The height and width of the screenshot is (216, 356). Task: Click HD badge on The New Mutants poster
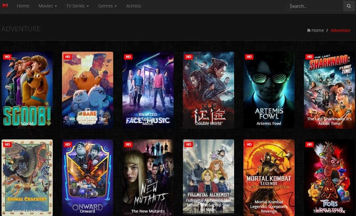128,144
